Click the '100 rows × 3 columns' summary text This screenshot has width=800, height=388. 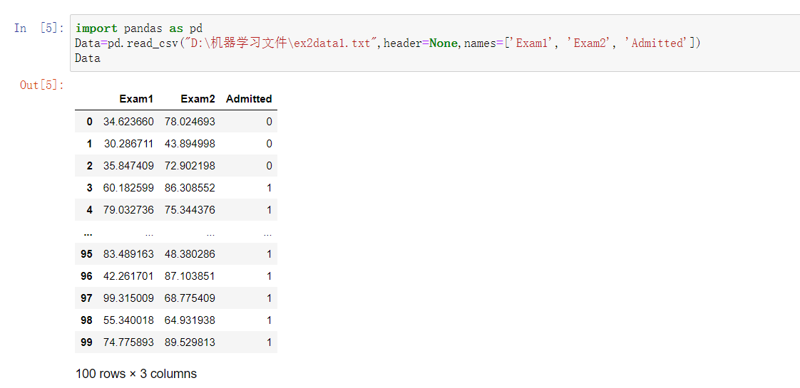[x=136, y=374]
